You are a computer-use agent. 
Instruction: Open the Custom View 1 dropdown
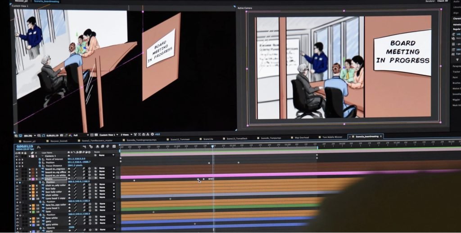pyautogui.click(x=108, y=135)
